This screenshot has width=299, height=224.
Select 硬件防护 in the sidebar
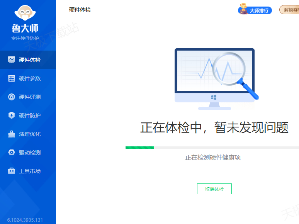[x=28, y=115]
